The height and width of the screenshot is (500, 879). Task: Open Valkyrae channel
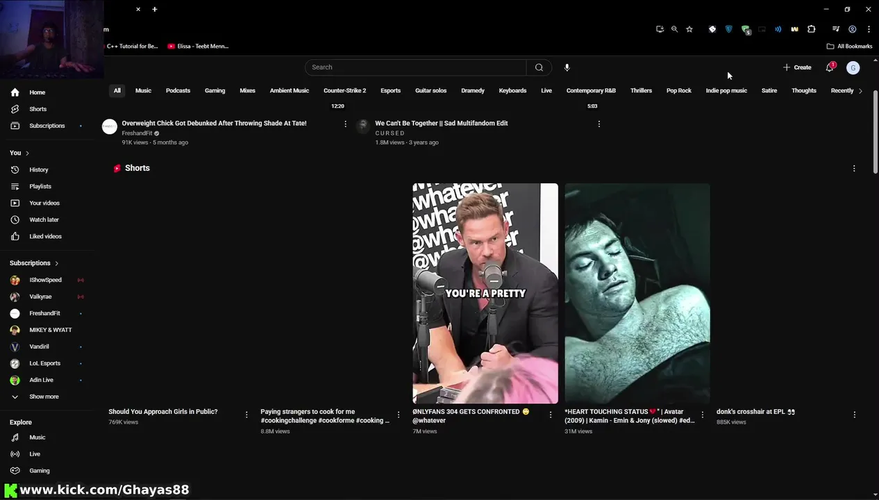(40, 297)
